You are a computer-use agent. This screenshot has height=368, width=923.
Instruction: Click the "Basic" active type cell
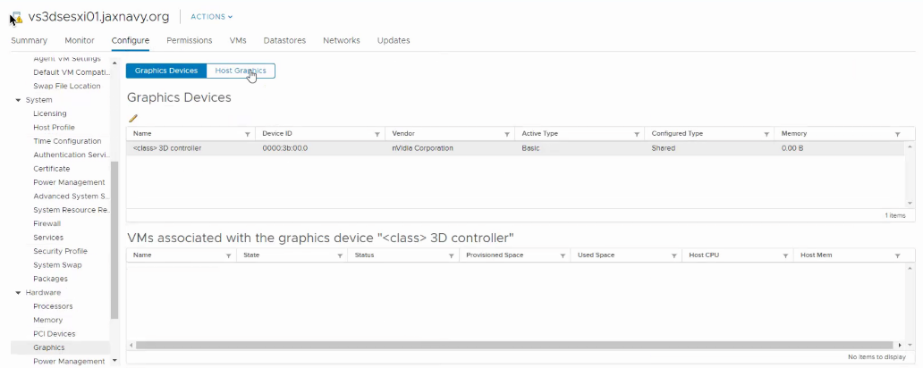click(530, 149)
